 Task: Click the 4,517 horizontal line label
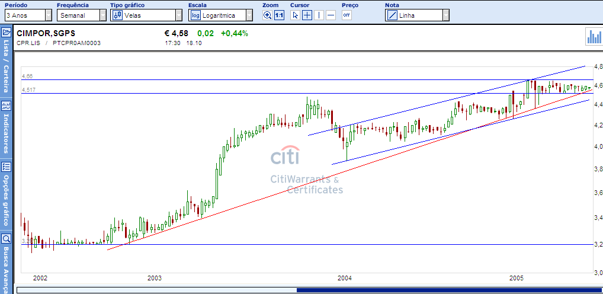pos(28,90)
